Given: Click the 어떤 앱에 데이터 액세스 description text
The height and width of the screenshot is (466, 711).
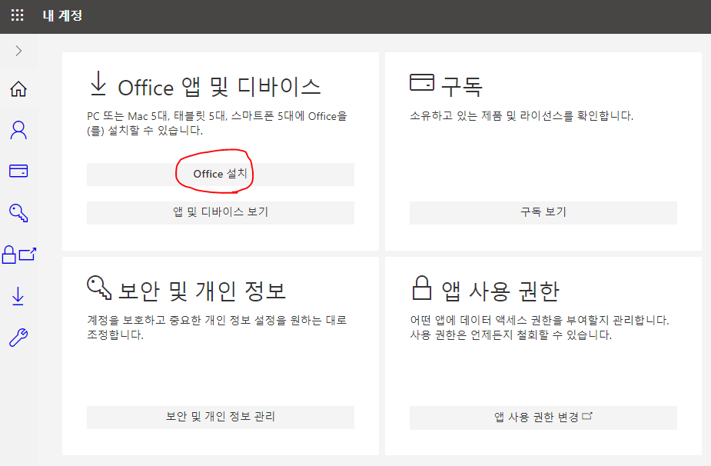Looking at the screenshot, I should click(x=540, y=328).
